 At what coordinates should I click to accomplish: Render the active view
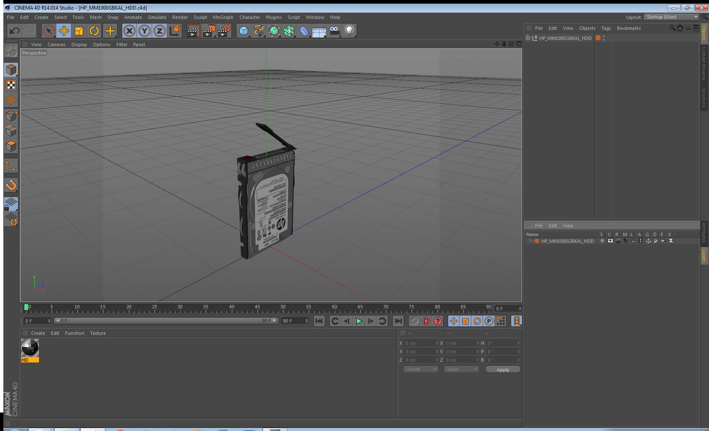(x=193, y=31)
